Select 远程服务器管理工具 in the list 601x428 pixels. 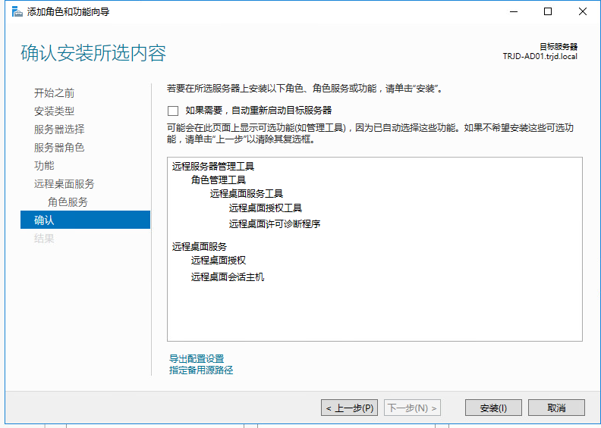tap(213, 166)
